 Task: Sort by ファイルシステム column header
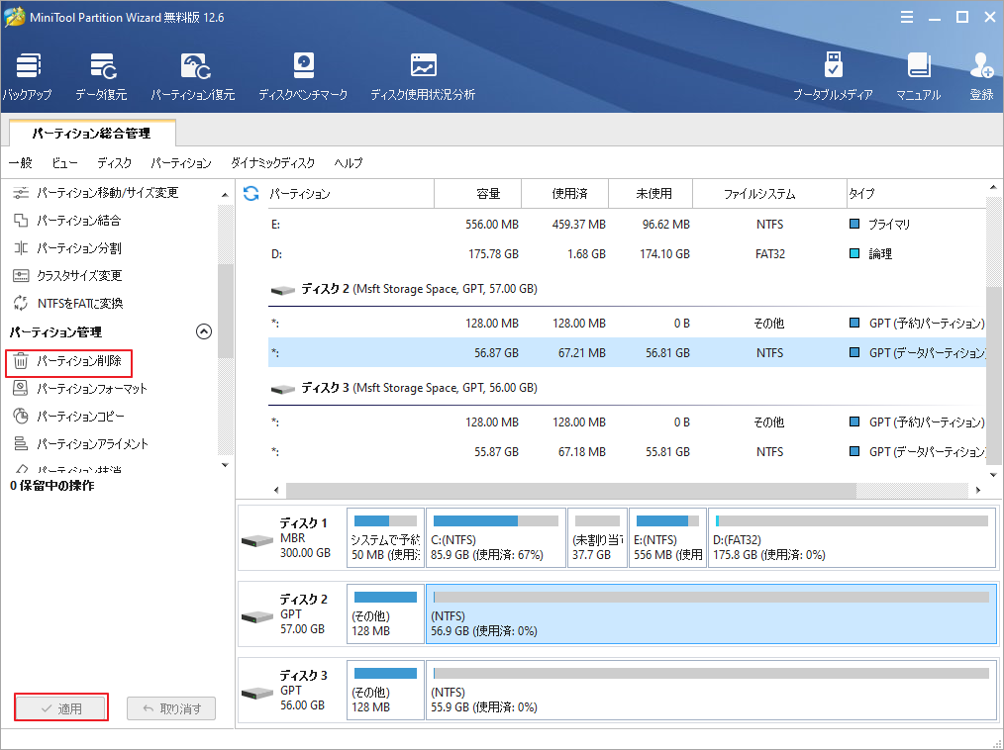coord(758,194)
